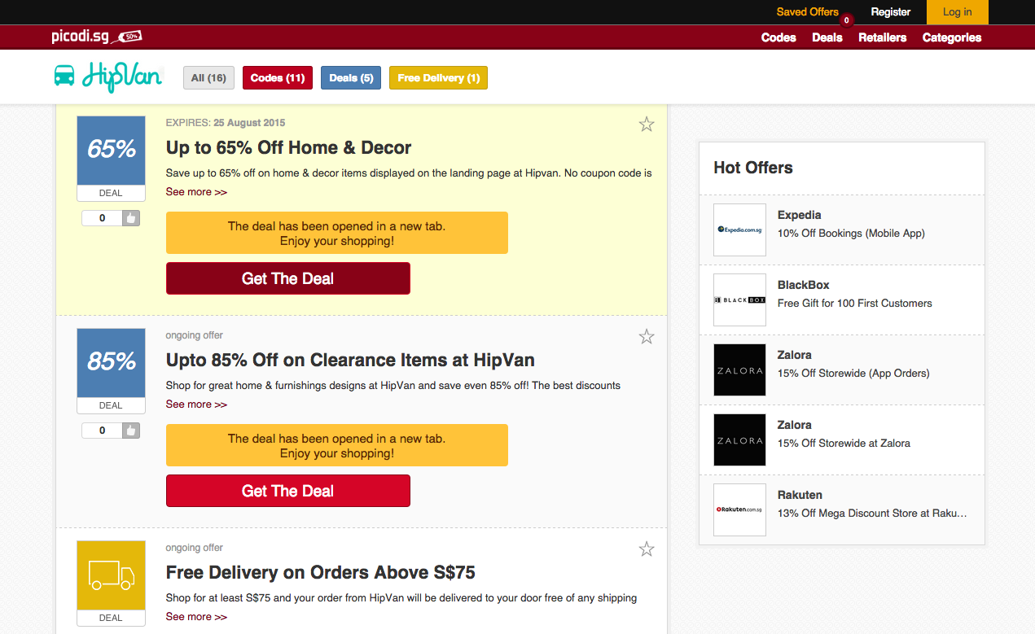Open the Retailers menu
1035x634 pixels.
coord(883,37)
